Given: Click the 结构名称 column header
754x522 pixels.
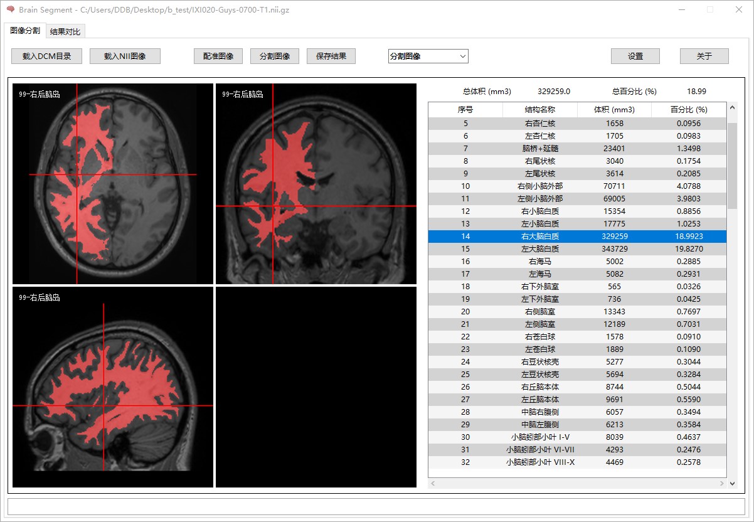Looking at the screenshot, I should click(540, 110).
